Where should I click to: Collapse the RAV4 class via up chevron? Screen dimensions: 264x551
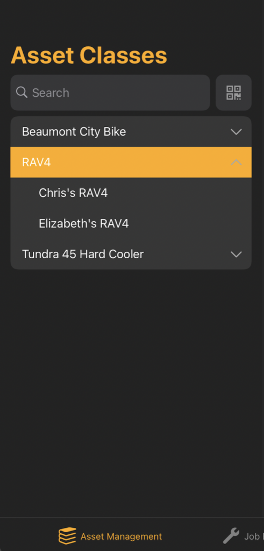coord(236,163)
